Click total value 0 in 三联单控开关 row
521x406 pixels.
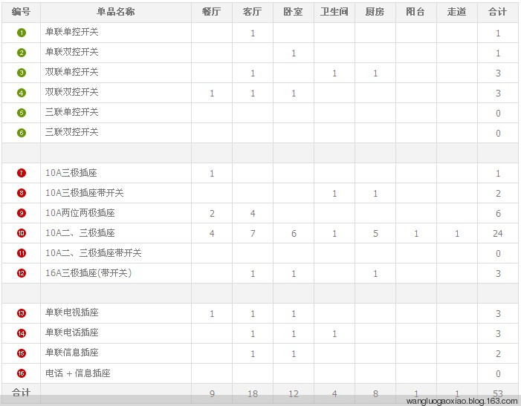click(498, 113)
